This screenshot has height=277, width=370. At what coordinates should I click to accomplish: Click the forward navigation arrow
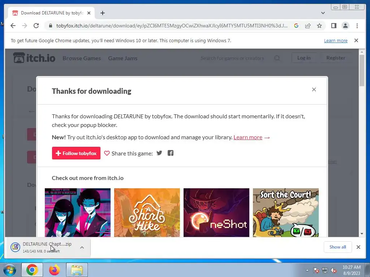coord(25,26)
